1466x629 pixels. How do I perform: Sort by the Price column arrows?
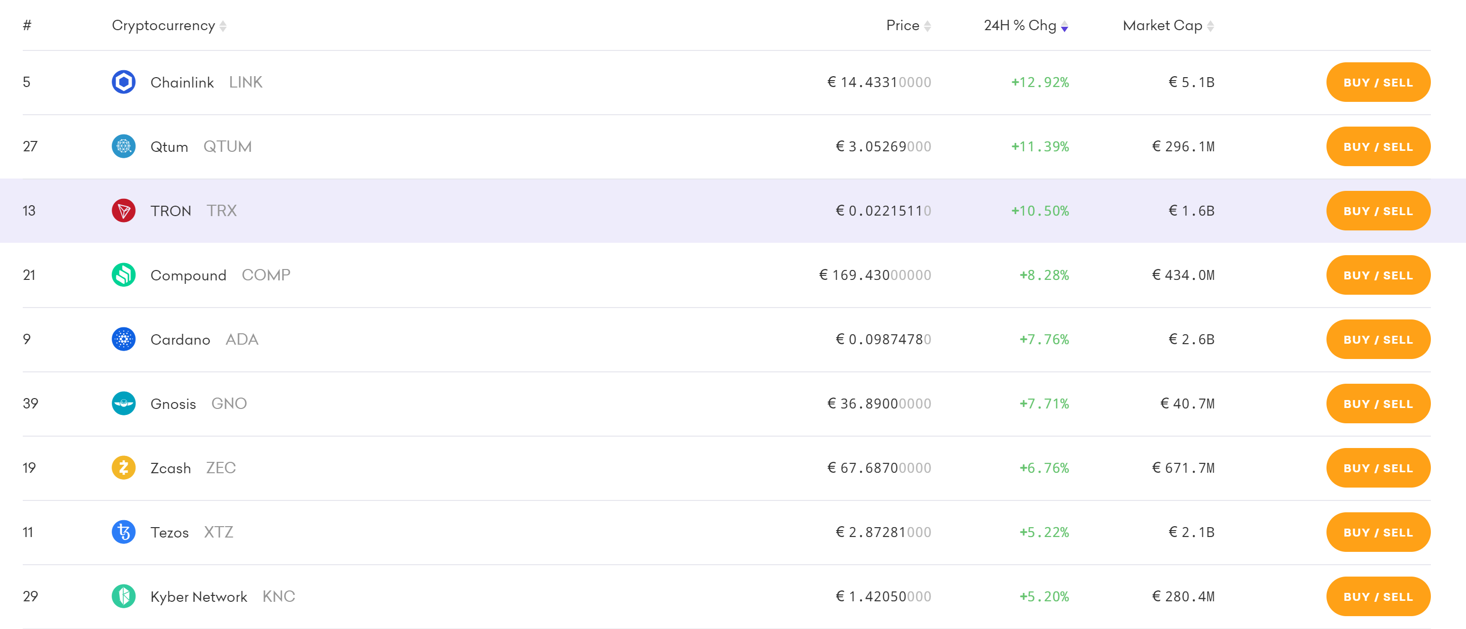point(928,26)
